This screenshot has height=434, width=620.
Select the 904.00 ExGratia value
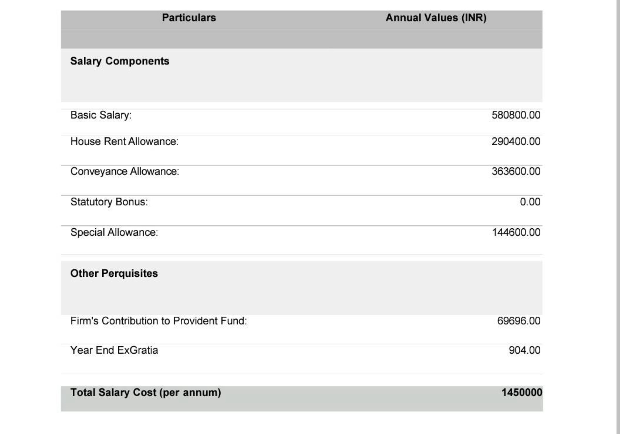click(524, 350)
